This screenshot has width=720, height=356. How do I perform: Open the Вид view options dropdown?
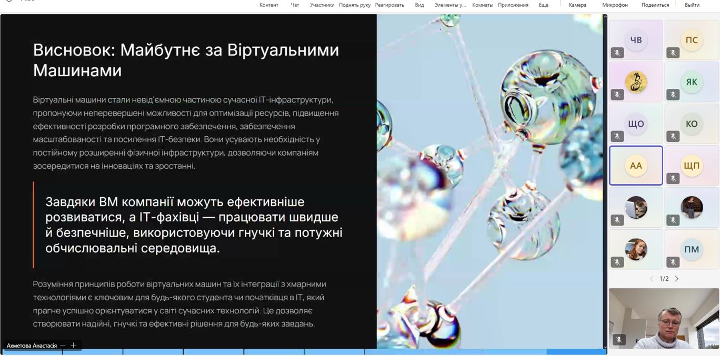click(x=419, y=5)
